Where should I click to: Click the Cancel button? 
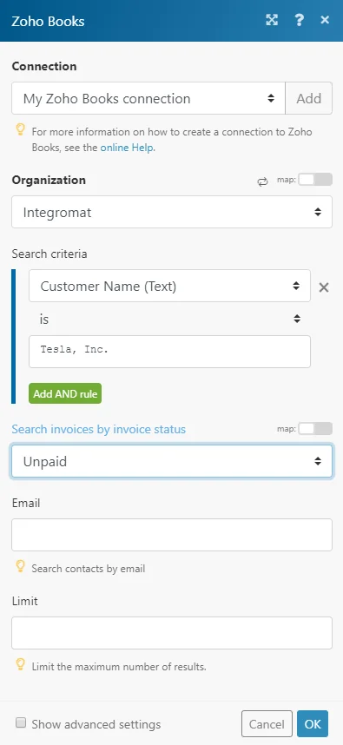267,723
